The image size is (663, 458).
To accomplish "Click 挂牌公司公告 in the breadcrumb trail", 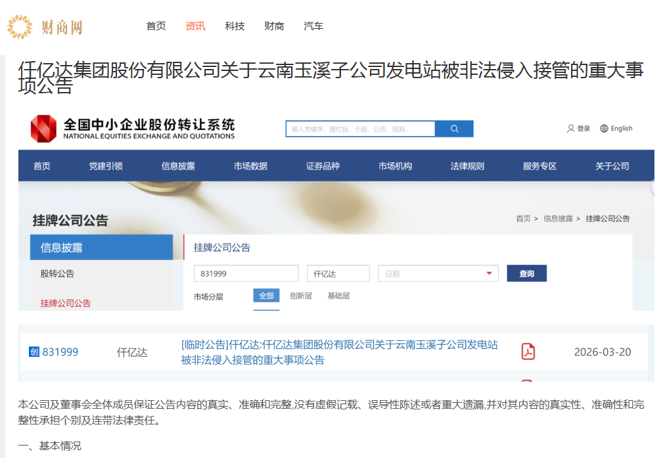I will 608,218.
